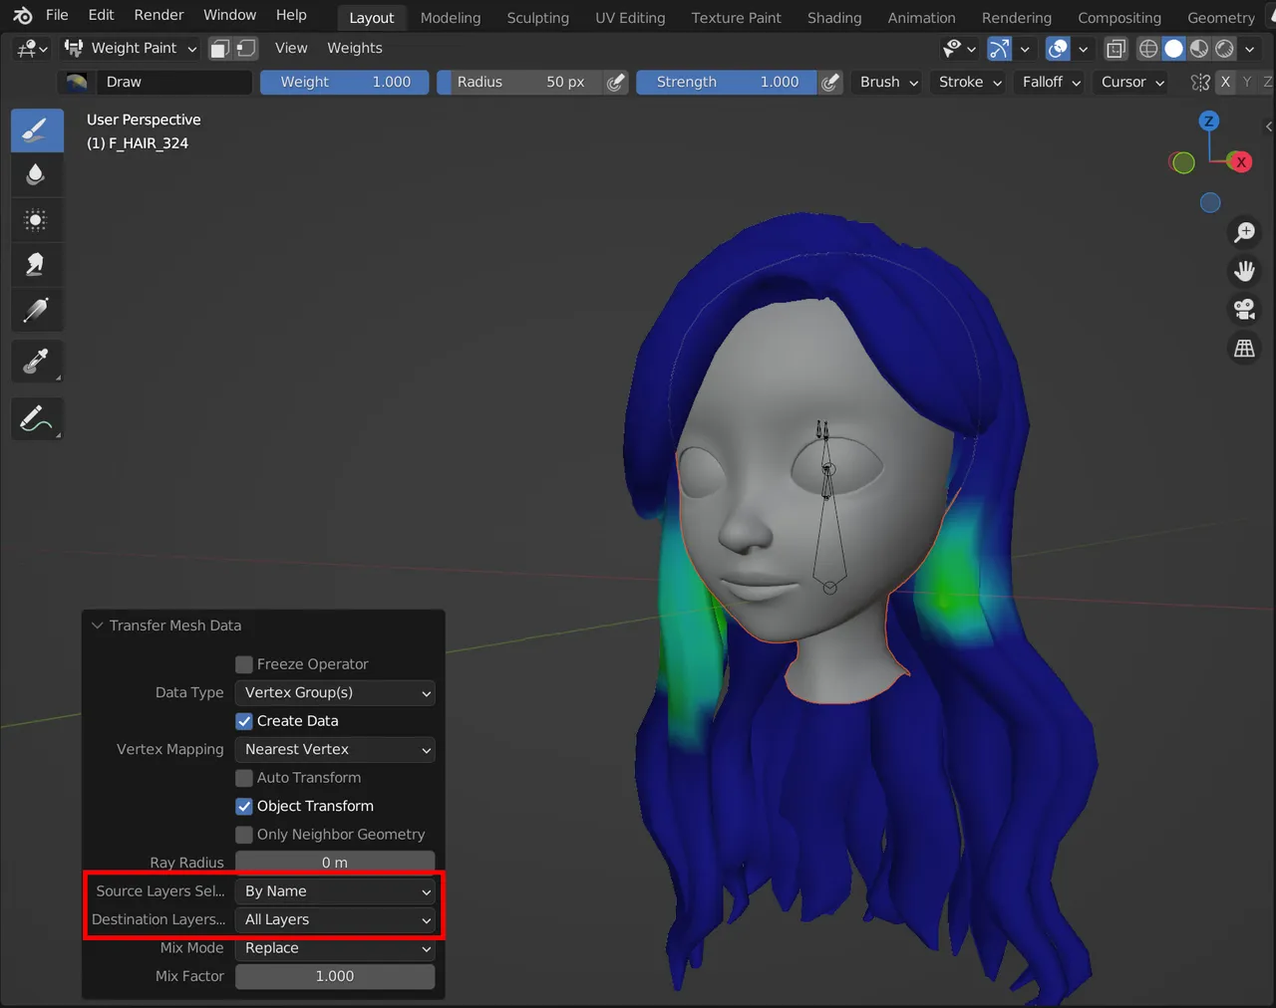The image size is (1276, 1008).
Task: Select the Blur tool in the toolbar
Action: click(x=37, y=175)
